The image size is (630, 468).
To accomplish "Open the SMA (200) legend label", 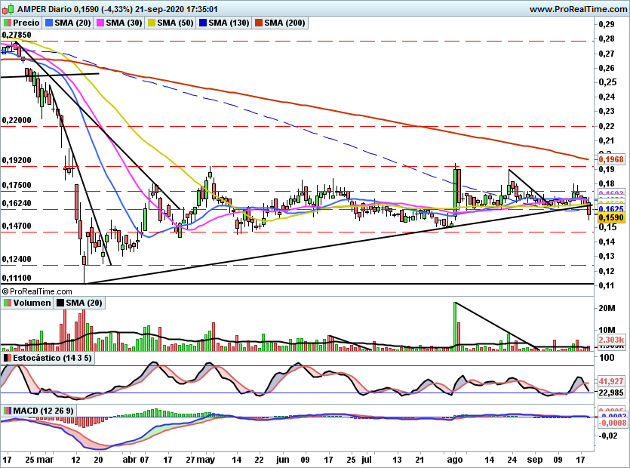I will tap(284, 23).
